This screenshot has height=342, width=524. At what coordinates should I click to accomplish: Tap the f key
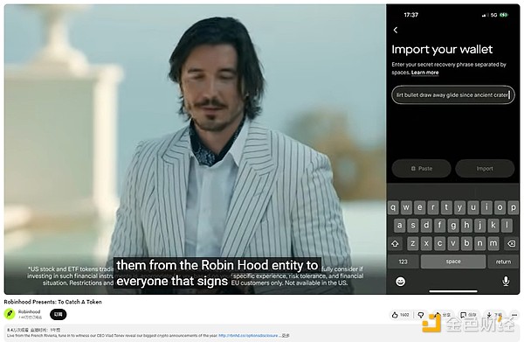click(440, 226)
